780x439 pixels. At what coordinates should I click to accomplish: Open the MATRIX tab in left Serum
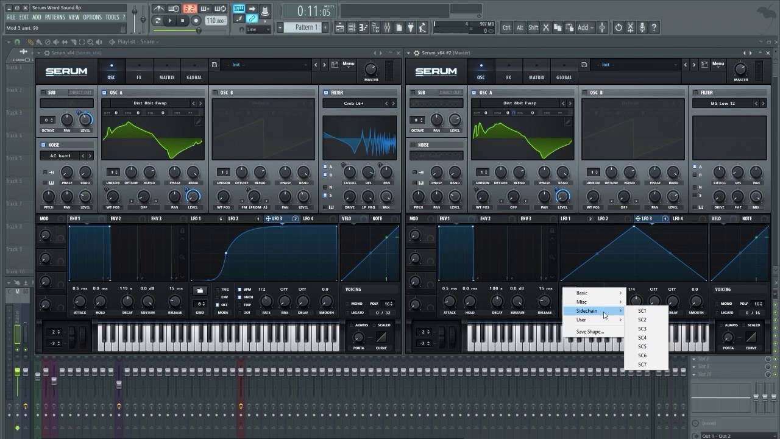click(167, 70)
